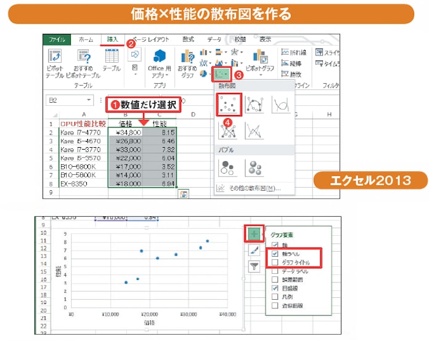Select cell with value 8.15
This screenshot has width=429, height=341.
coord(159,132)
